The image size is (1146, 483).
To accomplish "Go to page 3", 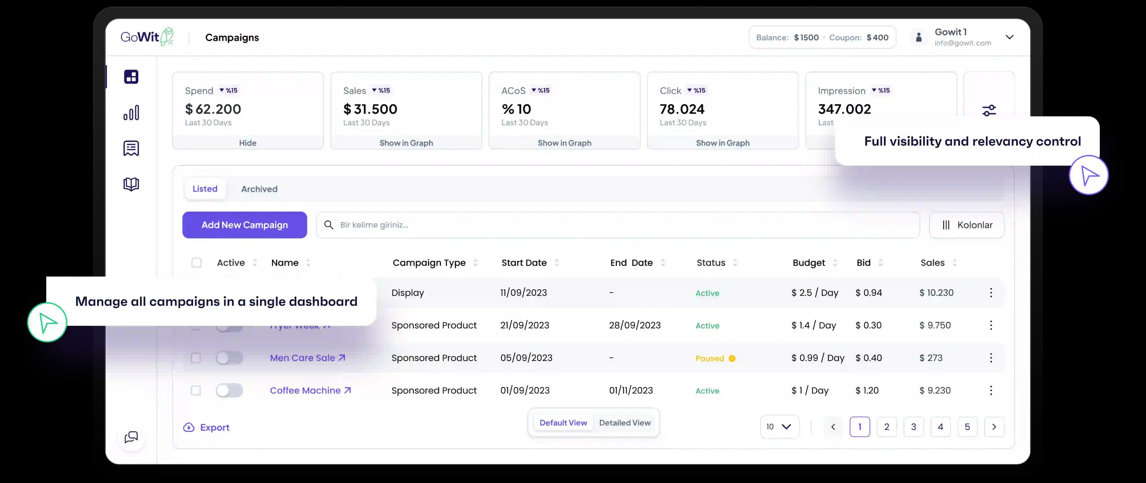I will pos(913,427).
